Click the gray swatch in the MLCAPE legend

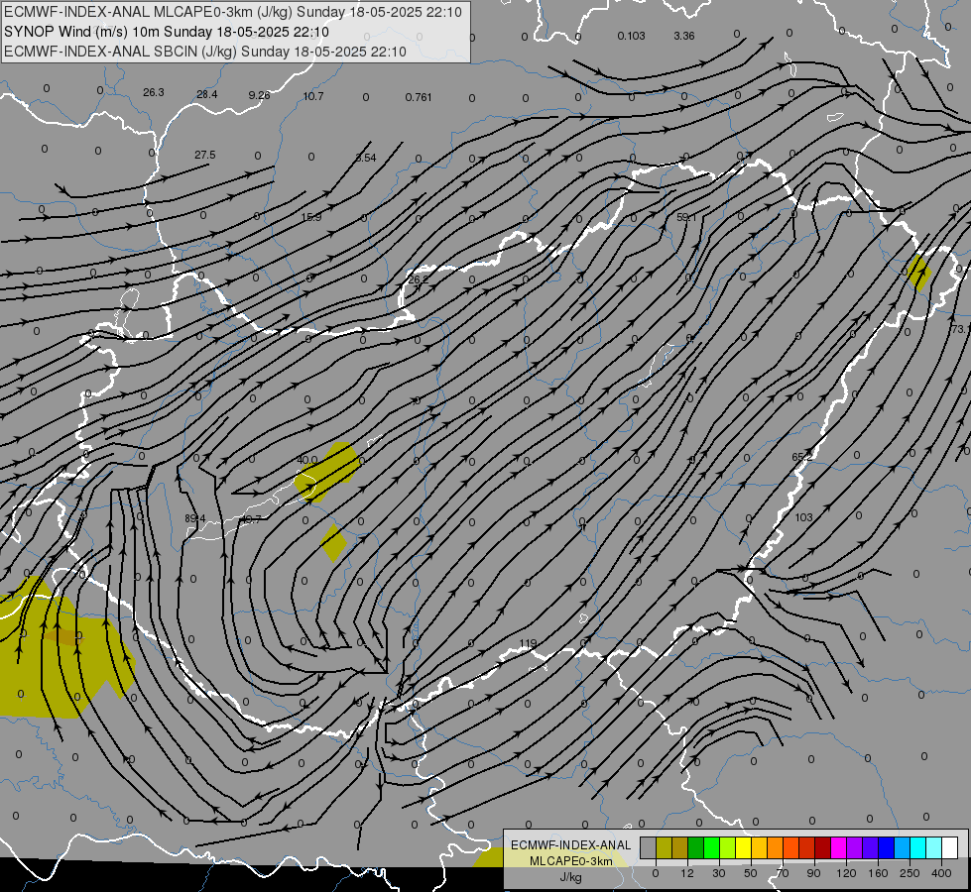pos(648,848)
